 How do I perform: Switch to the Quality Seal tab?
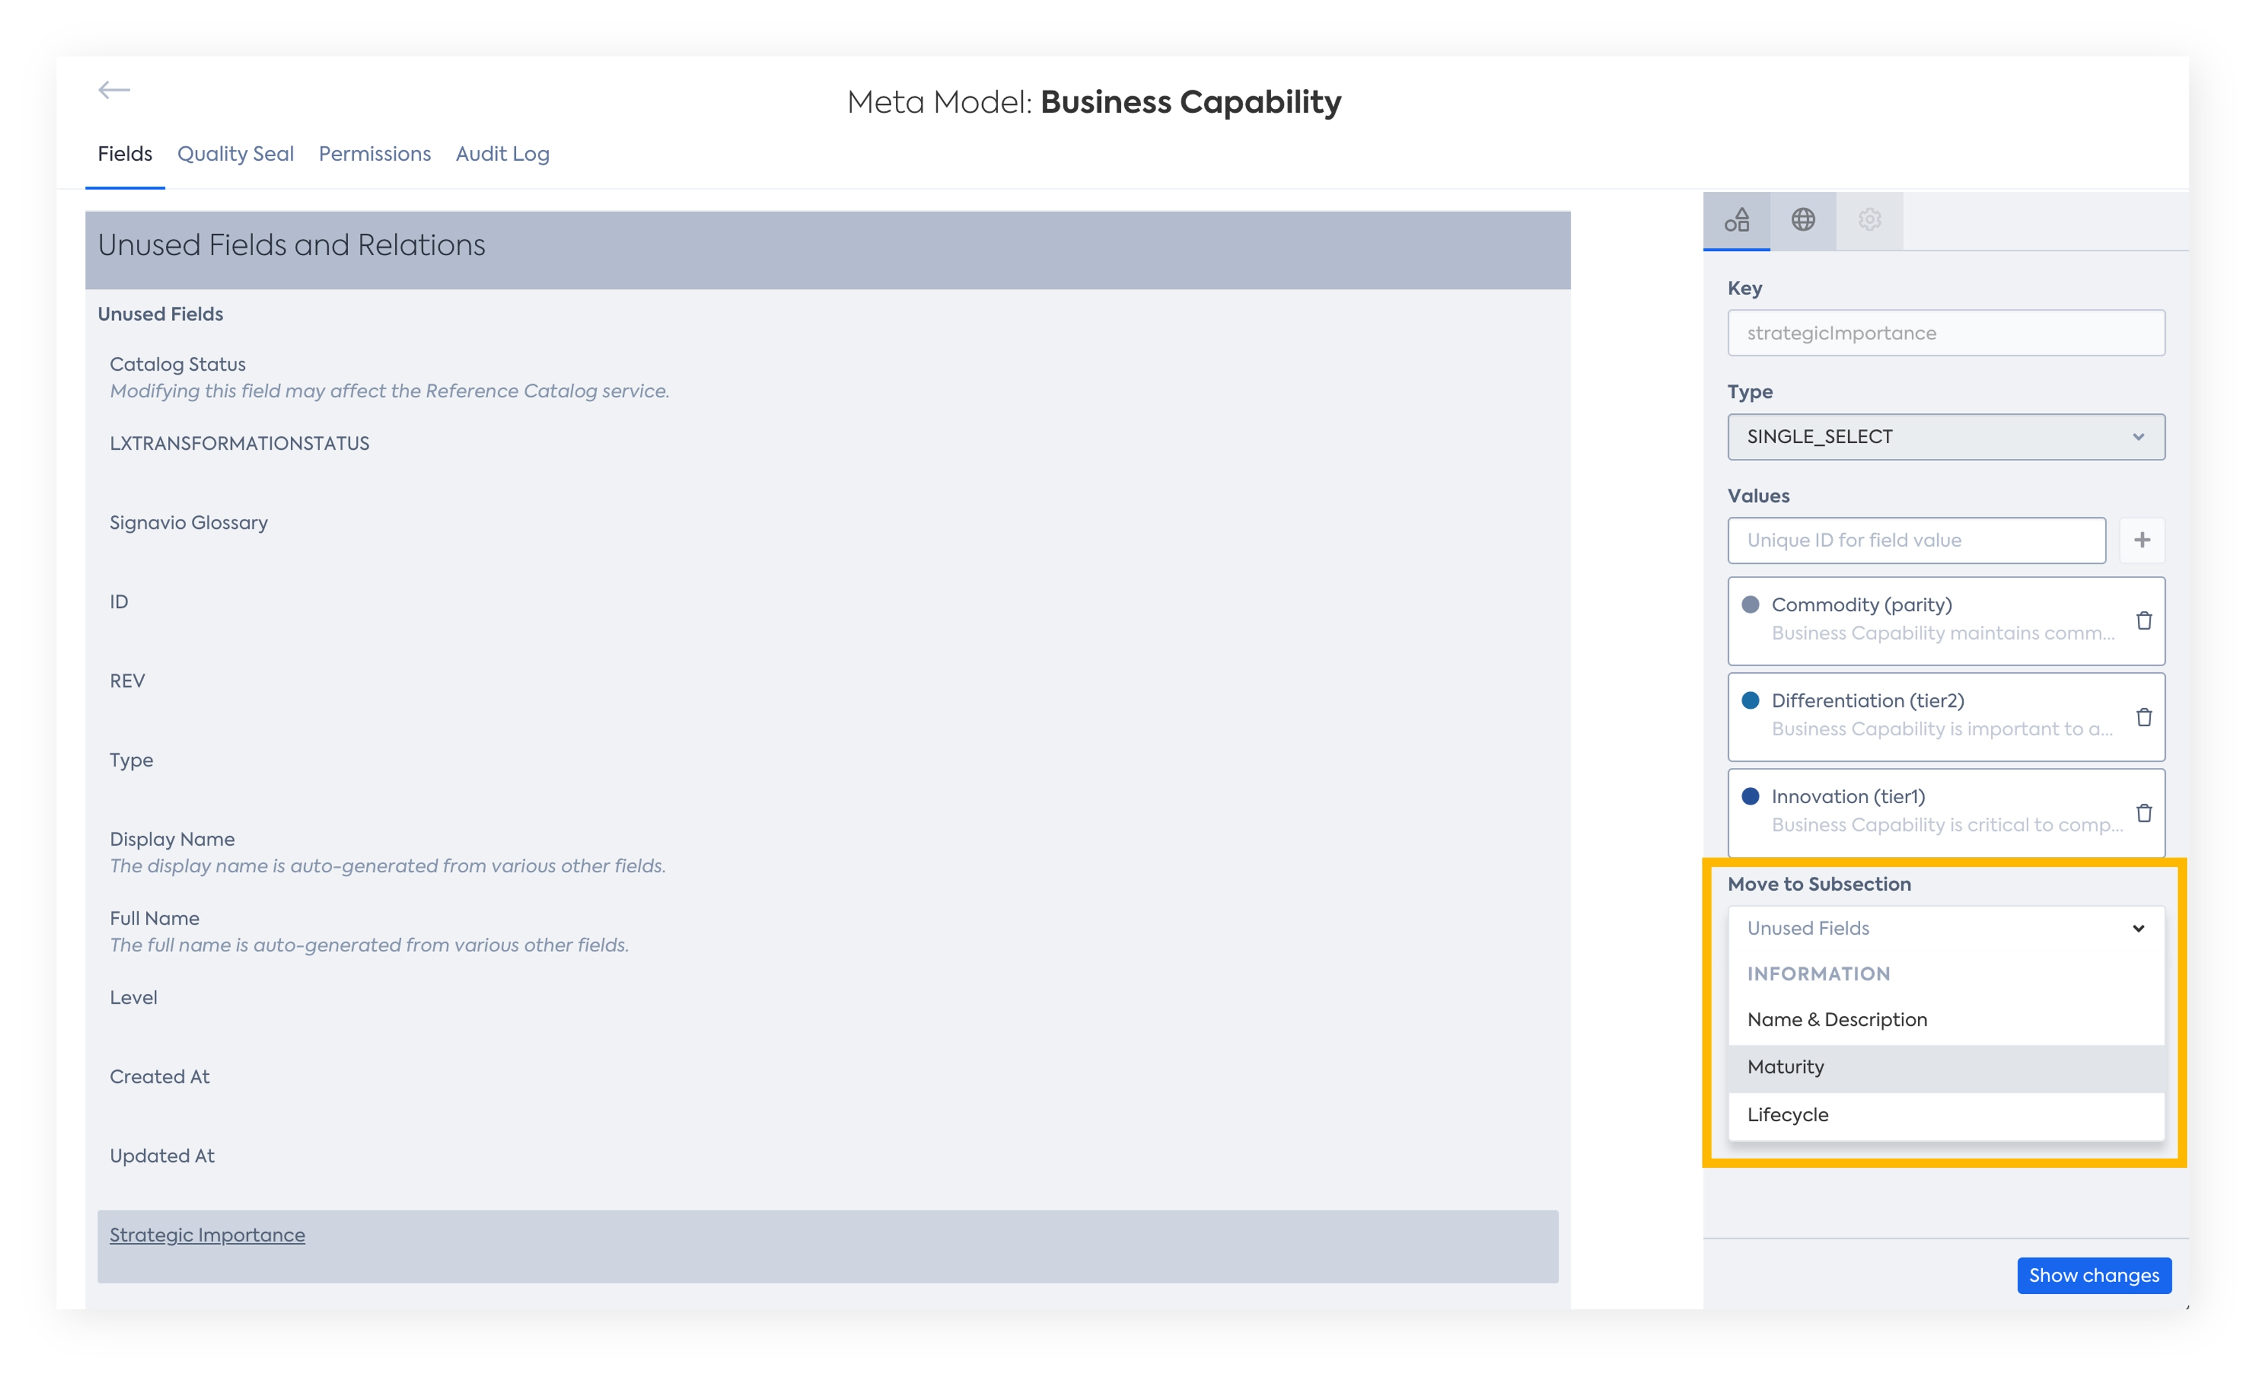(236, 154)
